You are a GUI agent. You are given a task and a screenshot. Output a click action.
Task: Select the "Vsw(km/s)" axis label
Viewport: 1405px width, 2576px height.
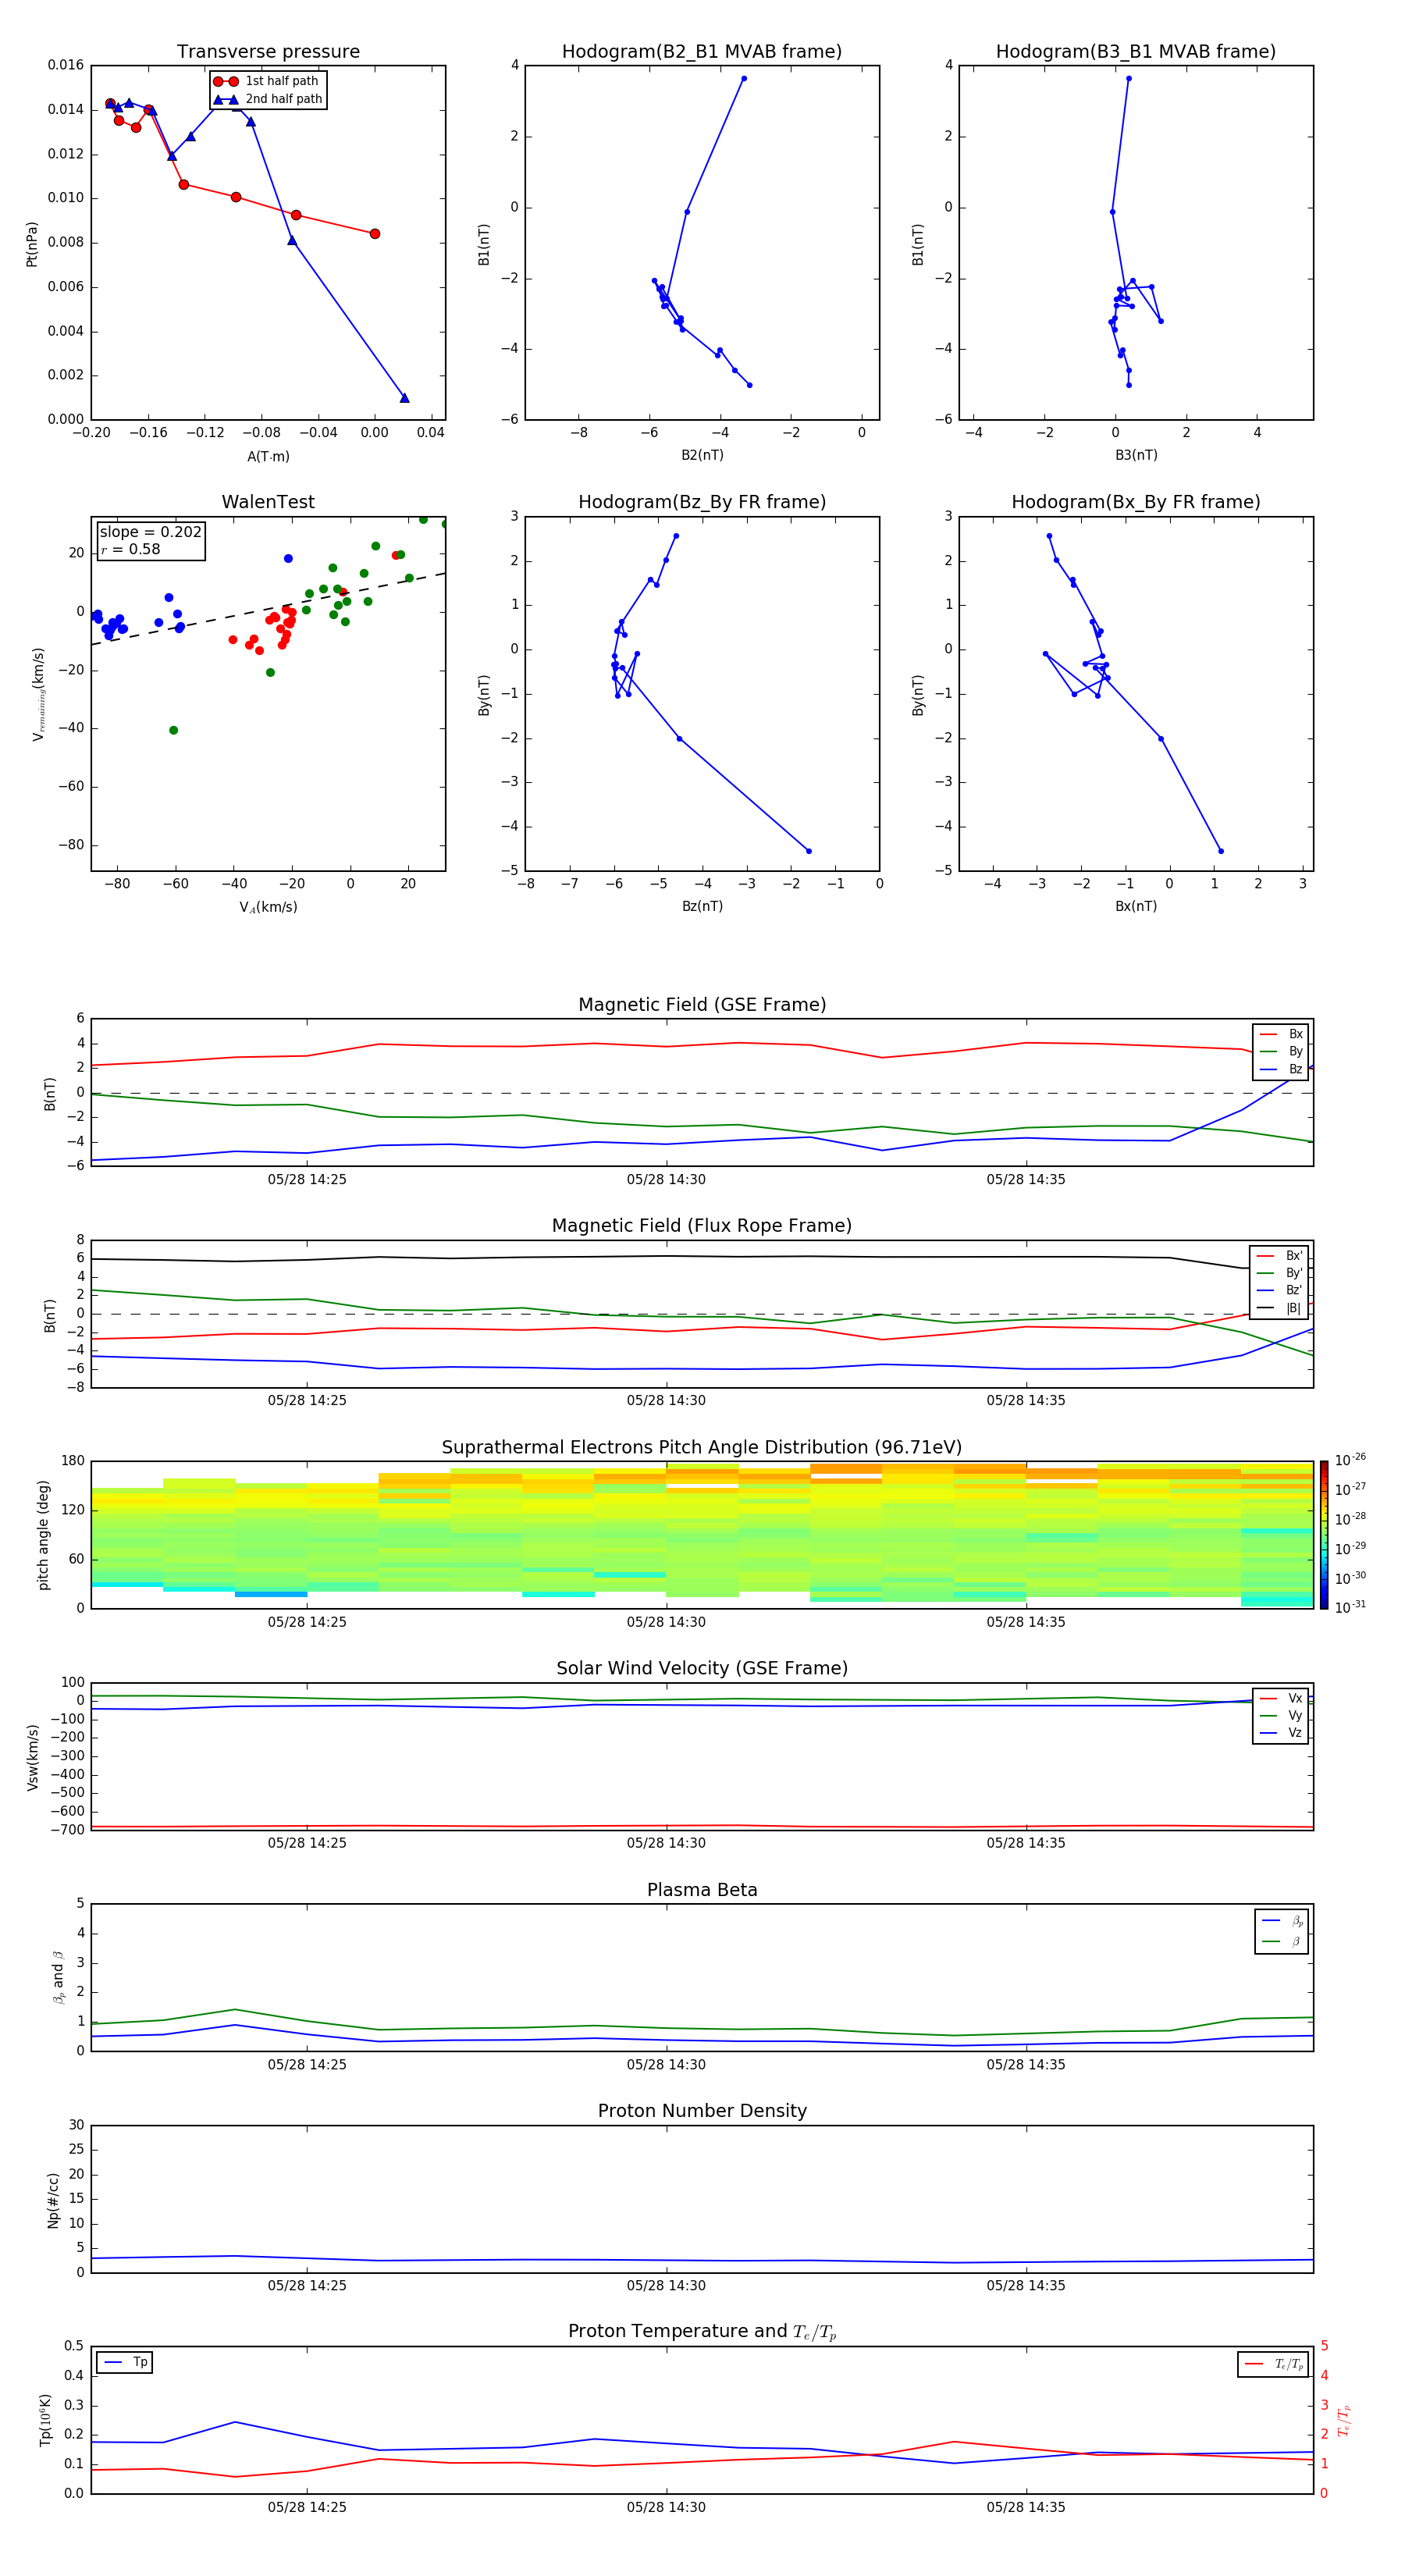(x=33, y=1757)
